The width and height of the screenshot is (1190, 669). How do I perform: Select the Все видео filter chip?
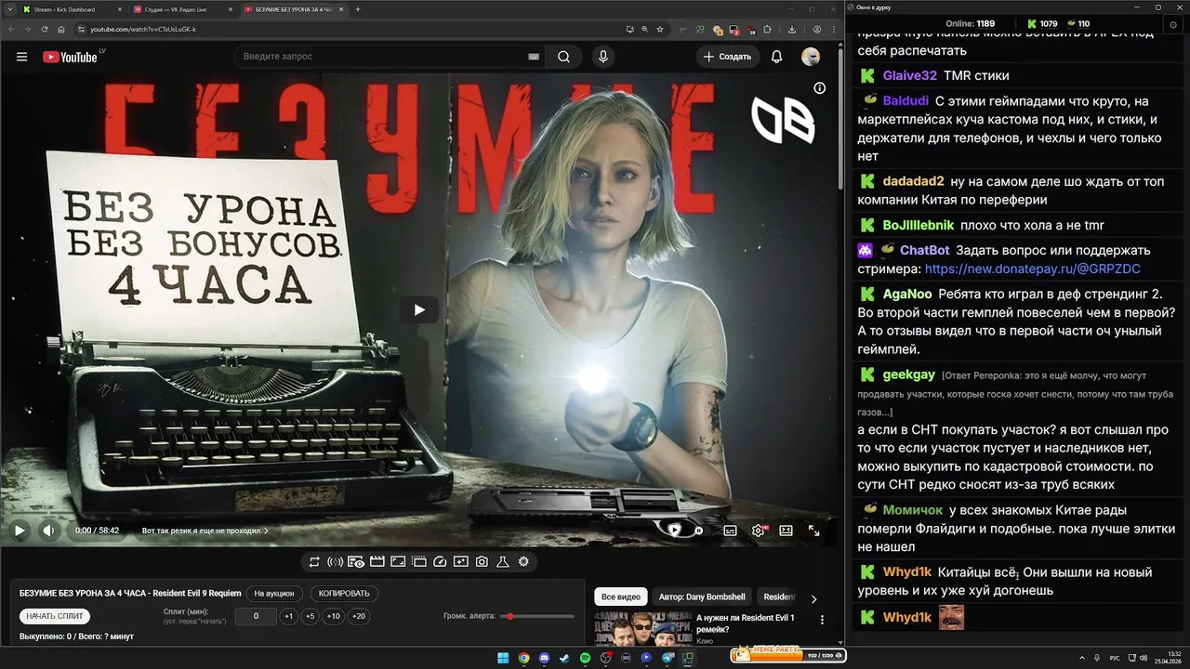click(x=620, y=597)
